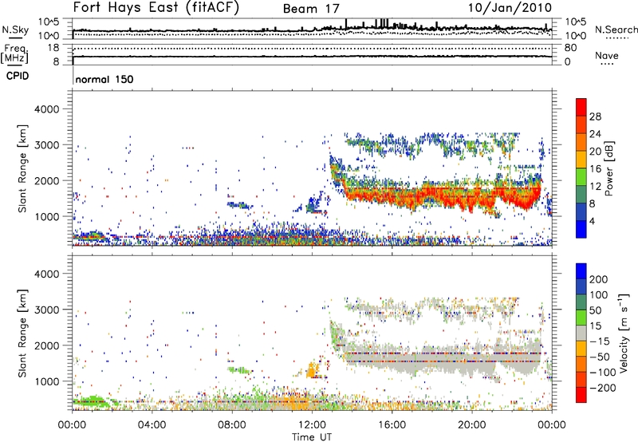Pick the gray -15 to 15 Velocity segment

click(x=581, y=333)
